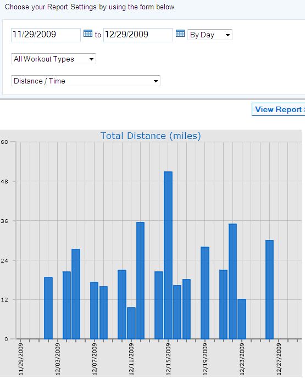
Task: Click the last bar before 12/27/2009
Action: point(269,289)
